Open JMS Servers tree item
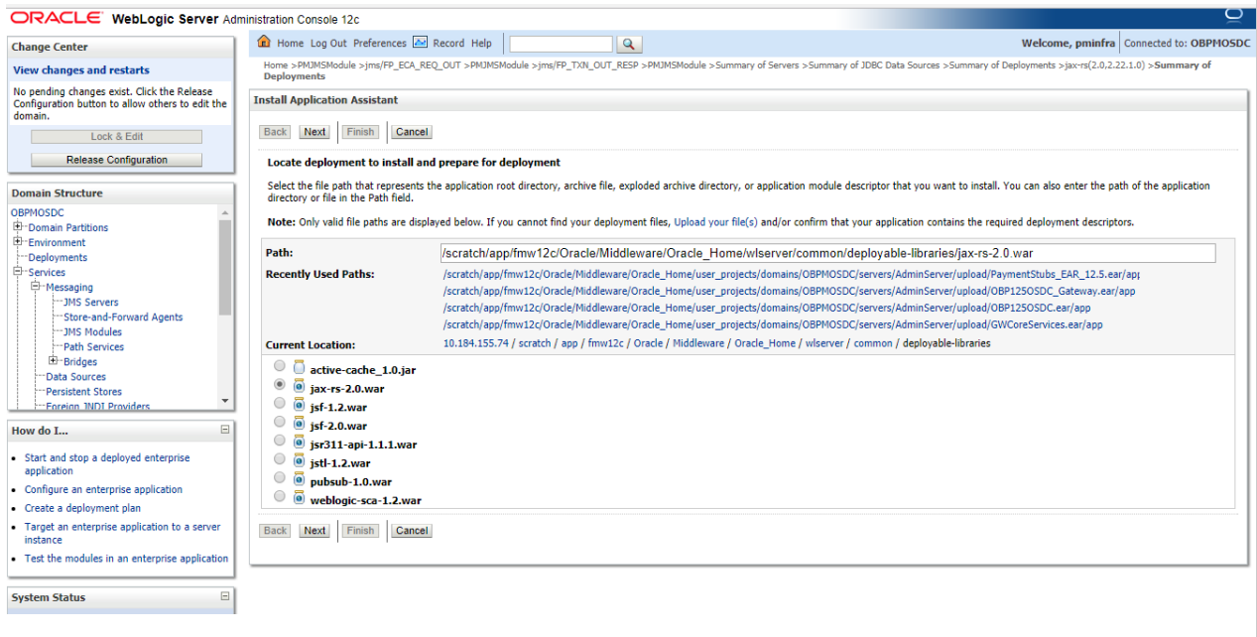 click(91, 302)
